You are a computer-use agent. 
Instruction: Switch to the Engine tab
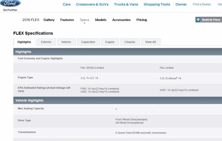pyautogui.click(x=110, y=42)
